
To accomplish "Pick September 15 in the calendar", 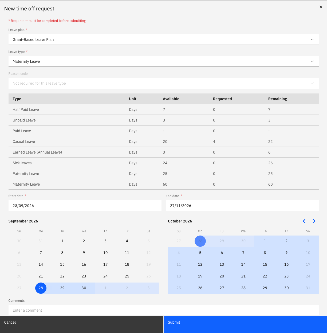I will tap(62, 265).
